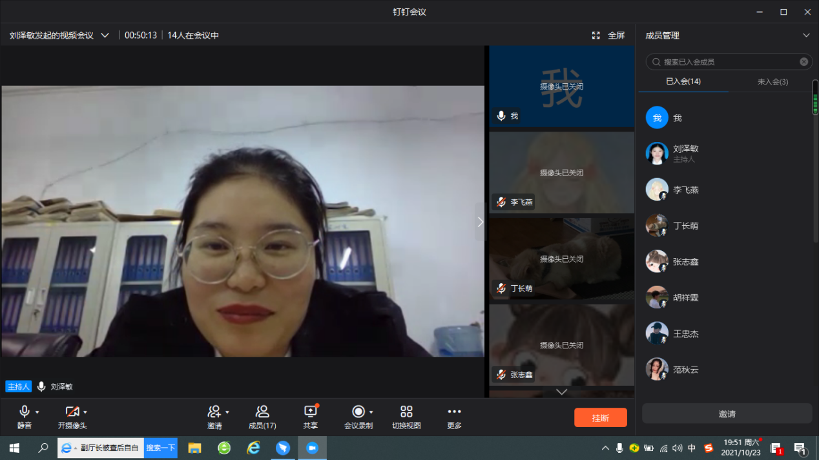Collapse the 成员管理 panel chevron
Viewport: 819px width, 460px height.
(806, 35)
